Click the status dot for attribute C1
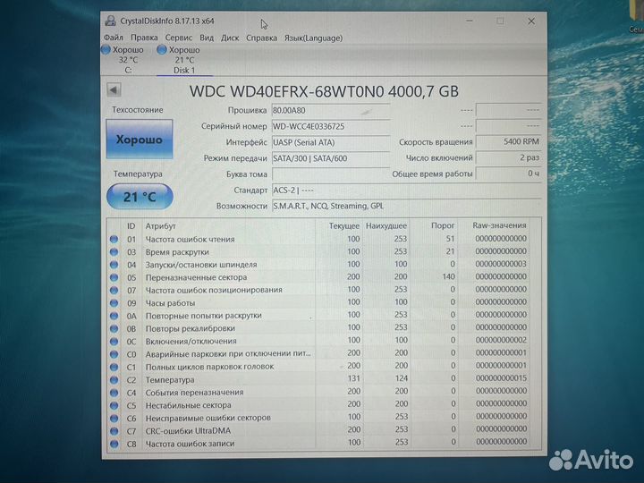 coord(114,367)
